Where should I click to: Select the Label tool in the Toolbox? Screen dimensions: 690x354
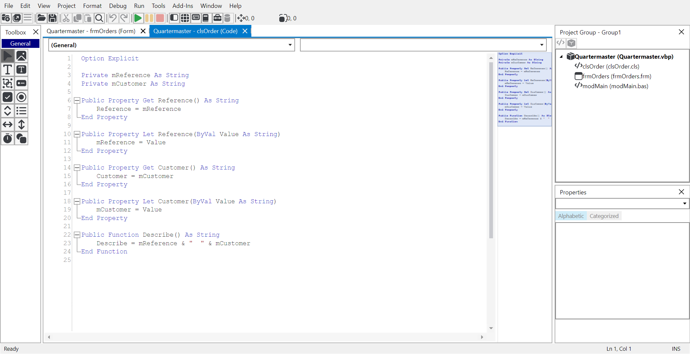8,70
